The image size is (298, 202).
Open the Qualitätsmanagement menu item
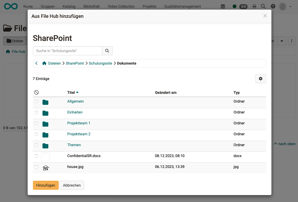[182, 6]
